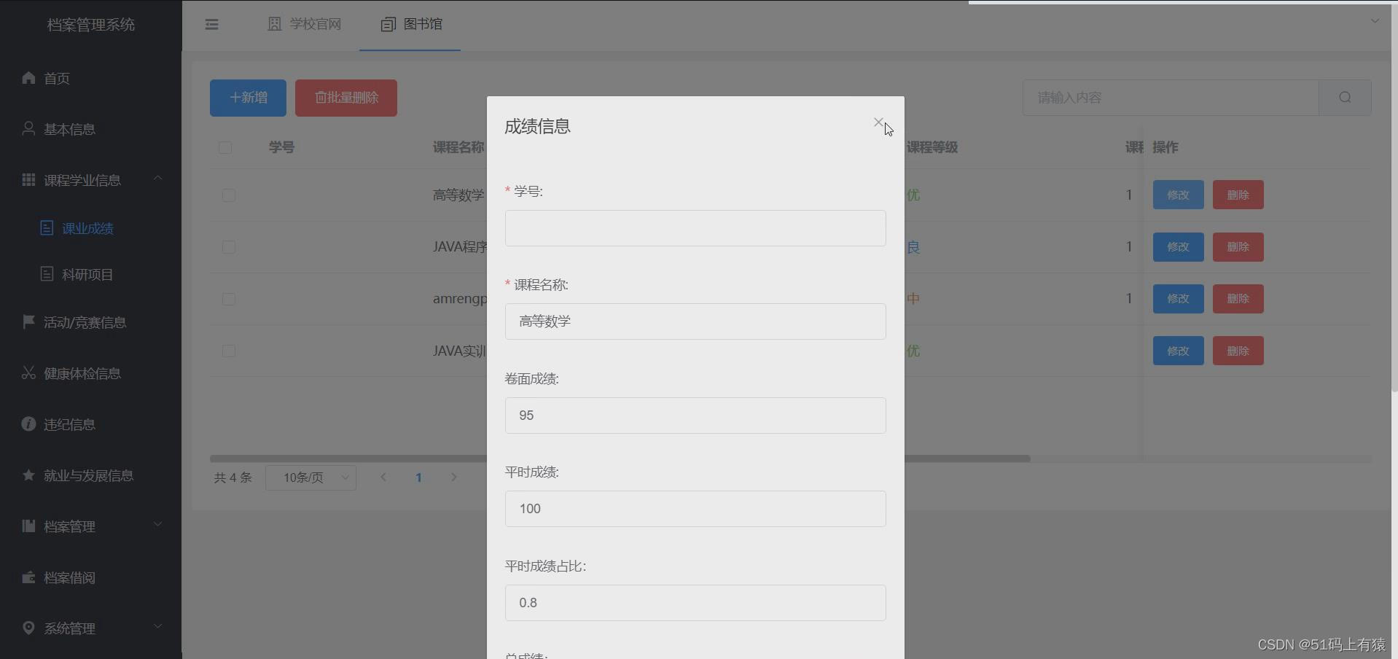Switch to the 图书馆 tab
1398x659 pixels.
coord(410,24)
